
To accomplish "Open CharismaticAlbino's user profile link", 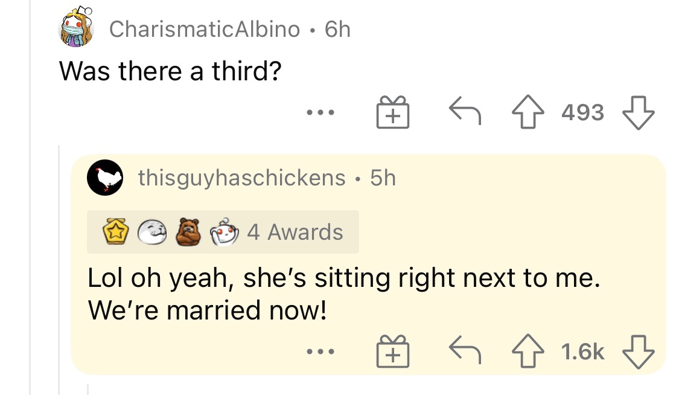I will pos(204,29).
